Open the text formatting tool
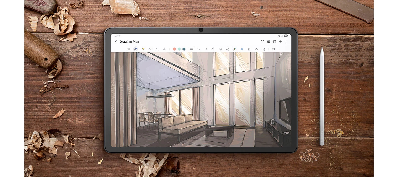The width and height of the screenshot is (398, 177). coord(248,49)
